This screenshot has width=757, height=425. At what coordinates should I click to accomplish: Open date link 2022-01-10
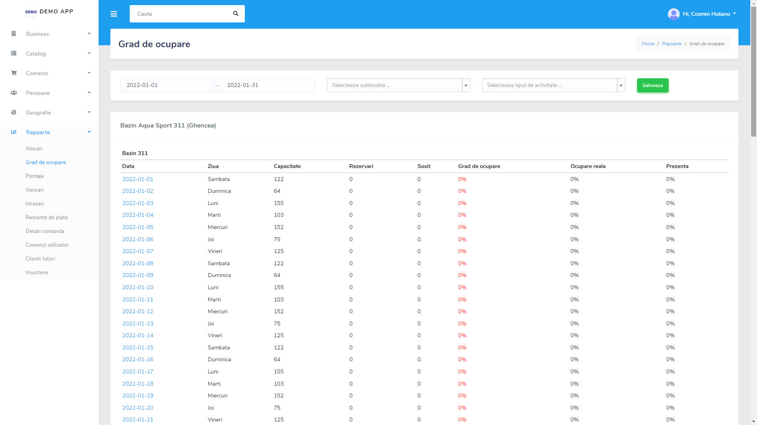[x=138, y=287]
